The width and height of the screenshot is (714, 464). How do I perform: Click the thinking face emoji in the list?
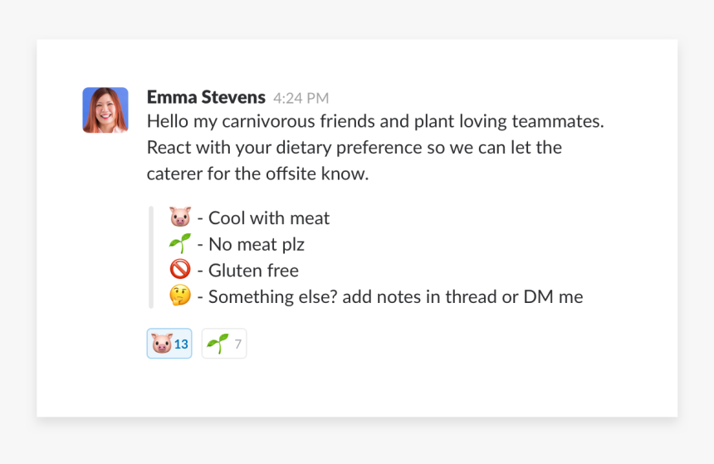coord(180,296)
